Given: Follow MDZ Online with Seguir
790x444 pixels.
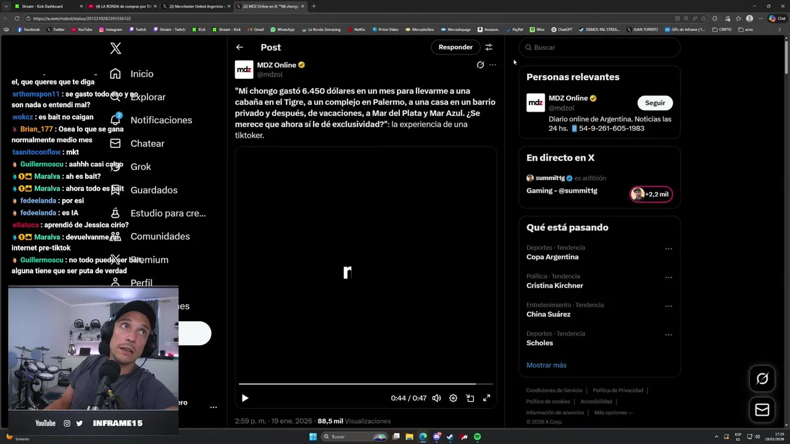Looking at the screenshot, I should 655,103.
